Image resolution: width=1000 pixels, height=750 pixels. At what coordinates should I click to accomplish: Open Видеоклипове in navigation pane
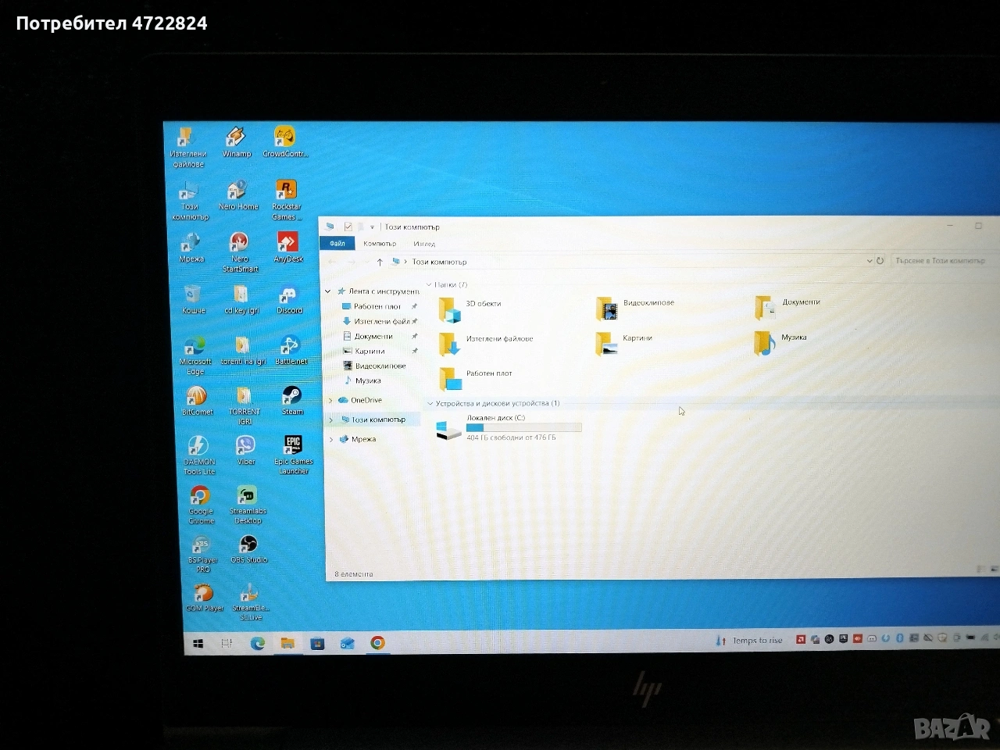tap(380, 366)
